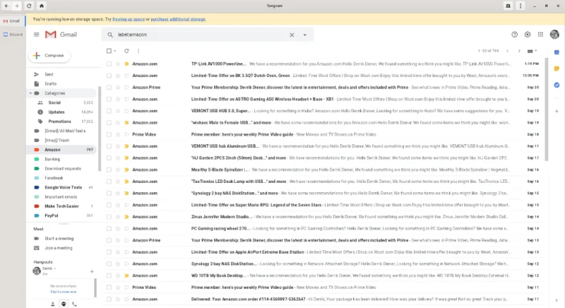Collapse the Categories section
Image resolution: width=565 pixels, height=308 pixels.
click(30, 93)
